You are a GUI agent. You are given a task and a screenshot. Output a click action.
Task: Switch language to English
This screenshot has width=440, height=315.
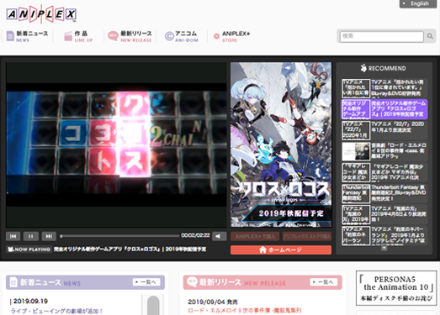coord(417,3)
